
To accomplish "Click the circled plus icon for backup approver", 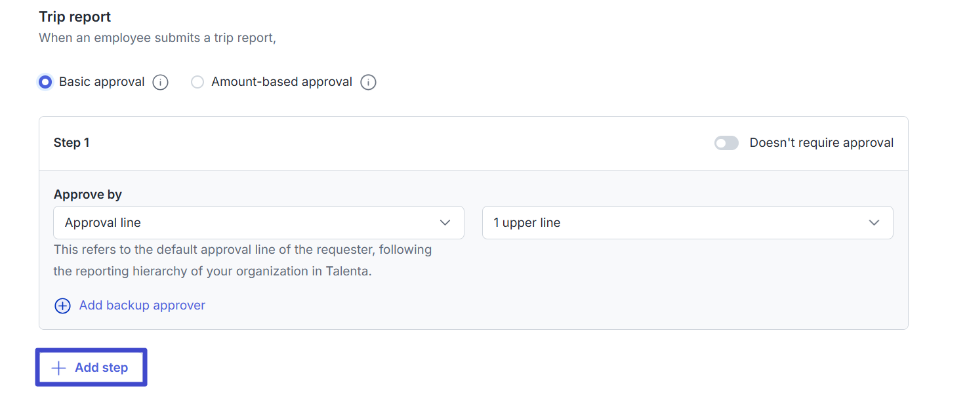I will tap(62, 306).
